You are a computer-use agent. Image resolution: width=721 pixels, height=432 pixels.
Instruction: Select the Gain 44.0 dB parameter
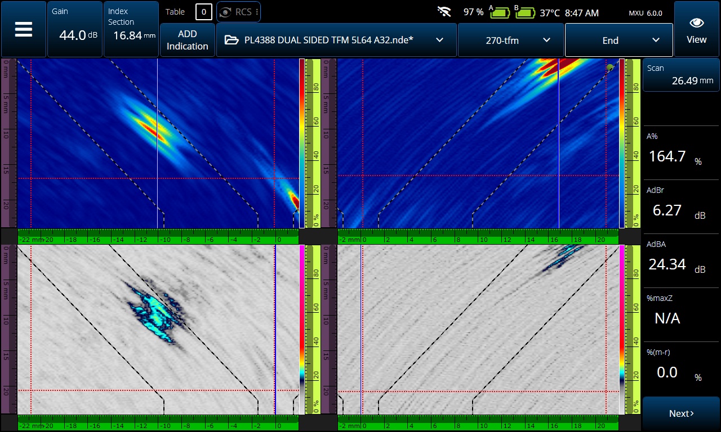74,29
